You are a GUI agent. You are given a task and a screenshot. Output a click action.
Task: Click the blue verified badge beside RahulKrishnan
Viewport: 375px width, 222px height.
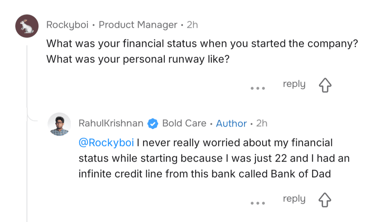(153, 123)
